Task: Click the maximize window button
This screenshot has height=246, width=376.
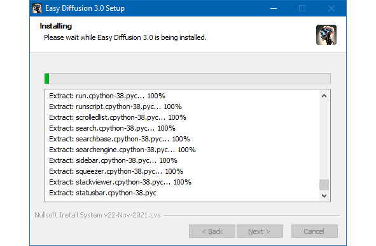Action: click(302, 8)
